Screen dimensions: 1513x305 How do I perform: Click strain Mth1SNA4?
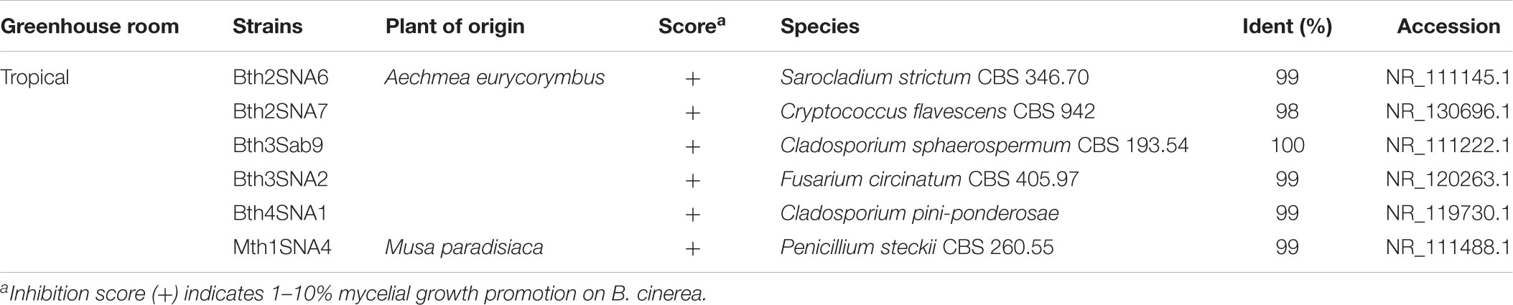[x=282, y=248]
